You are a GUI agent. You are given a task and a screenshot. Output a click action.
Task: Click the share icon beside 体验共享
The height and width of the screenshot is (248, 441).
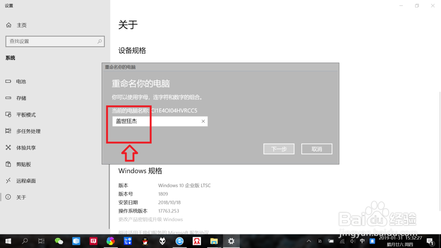pos(8,148)
